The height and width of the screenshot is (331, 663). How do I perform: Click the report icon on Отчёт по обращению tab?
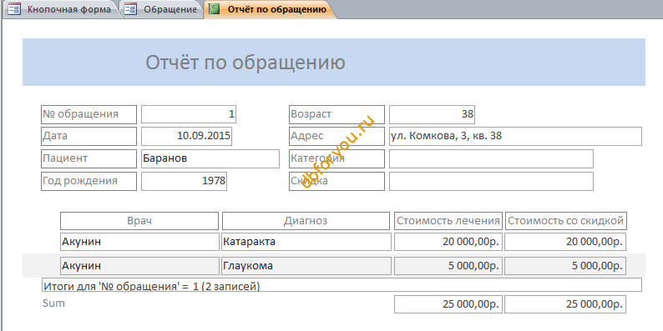coord(215,9)
